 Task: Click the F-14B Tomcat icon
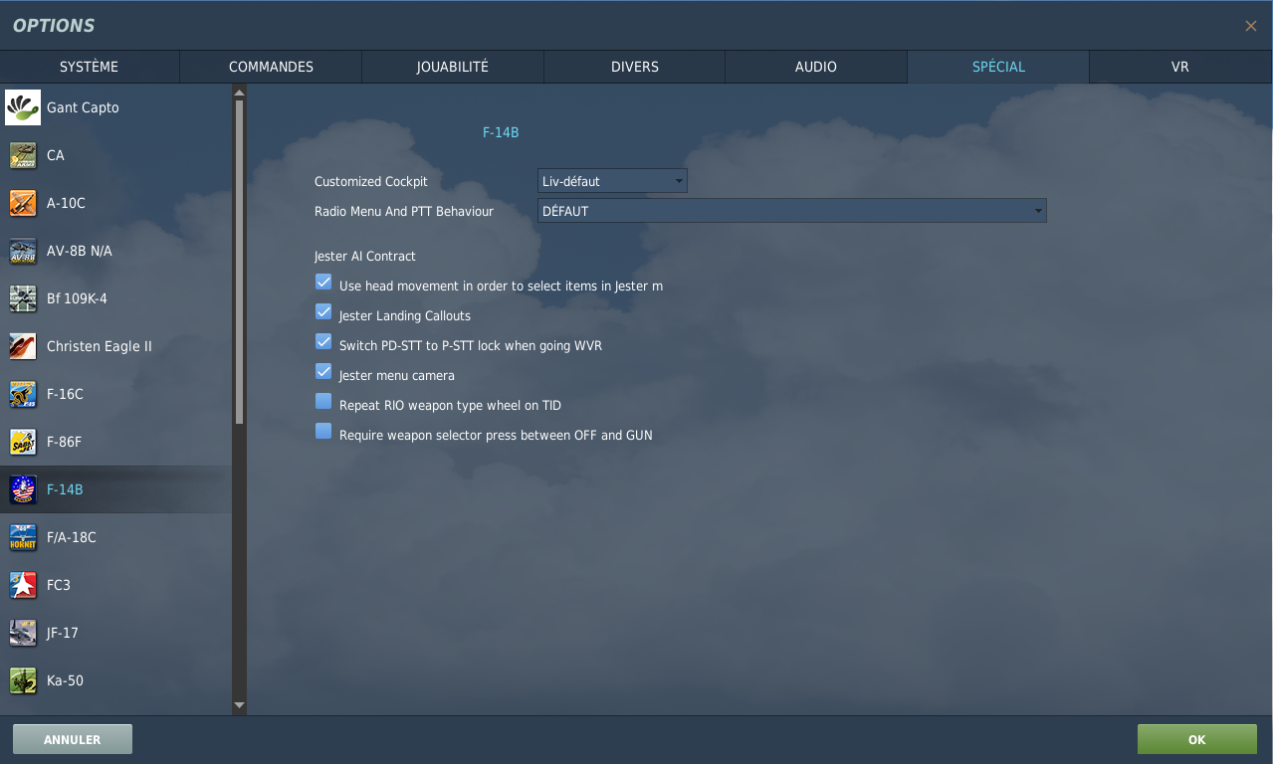pyautogui.click(x=23, y=489)
